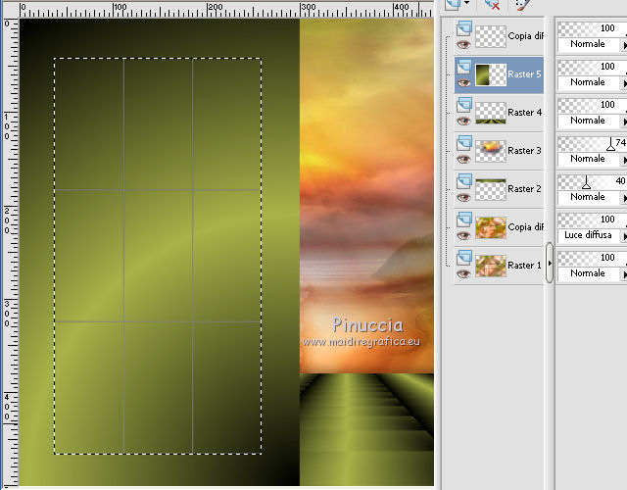The height and width of the screenshot is (490, 627).
Task: Click the vertical ruler beside the canvas
Action: pos(10,252)
